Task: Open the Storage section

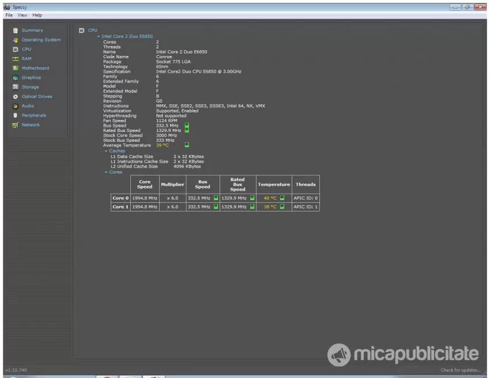Action: tap(31, 87)
